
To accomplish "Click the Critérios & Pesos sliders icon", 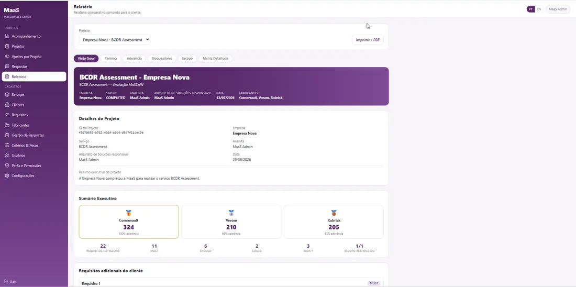I will 7,145.
